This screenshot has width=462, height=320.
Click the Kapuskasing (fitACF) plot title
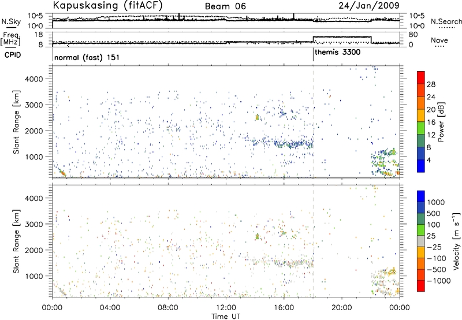108,5
